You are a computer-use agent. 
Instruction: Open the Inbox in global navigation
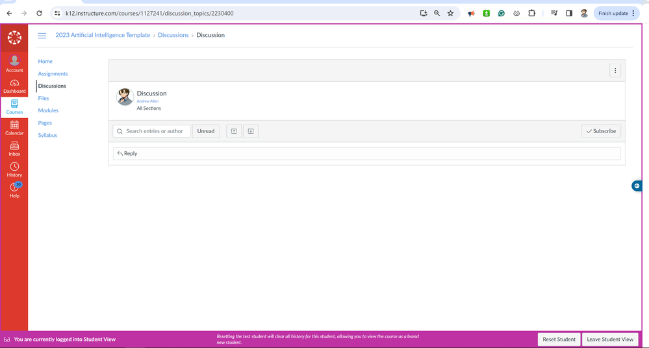tap(14, 149)
